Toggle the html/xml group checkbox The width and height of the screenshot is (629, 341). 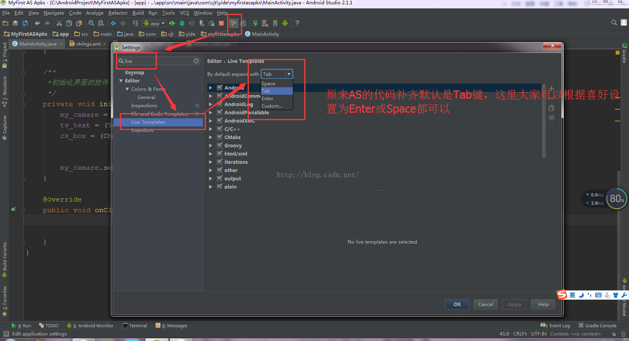[220, 154]
